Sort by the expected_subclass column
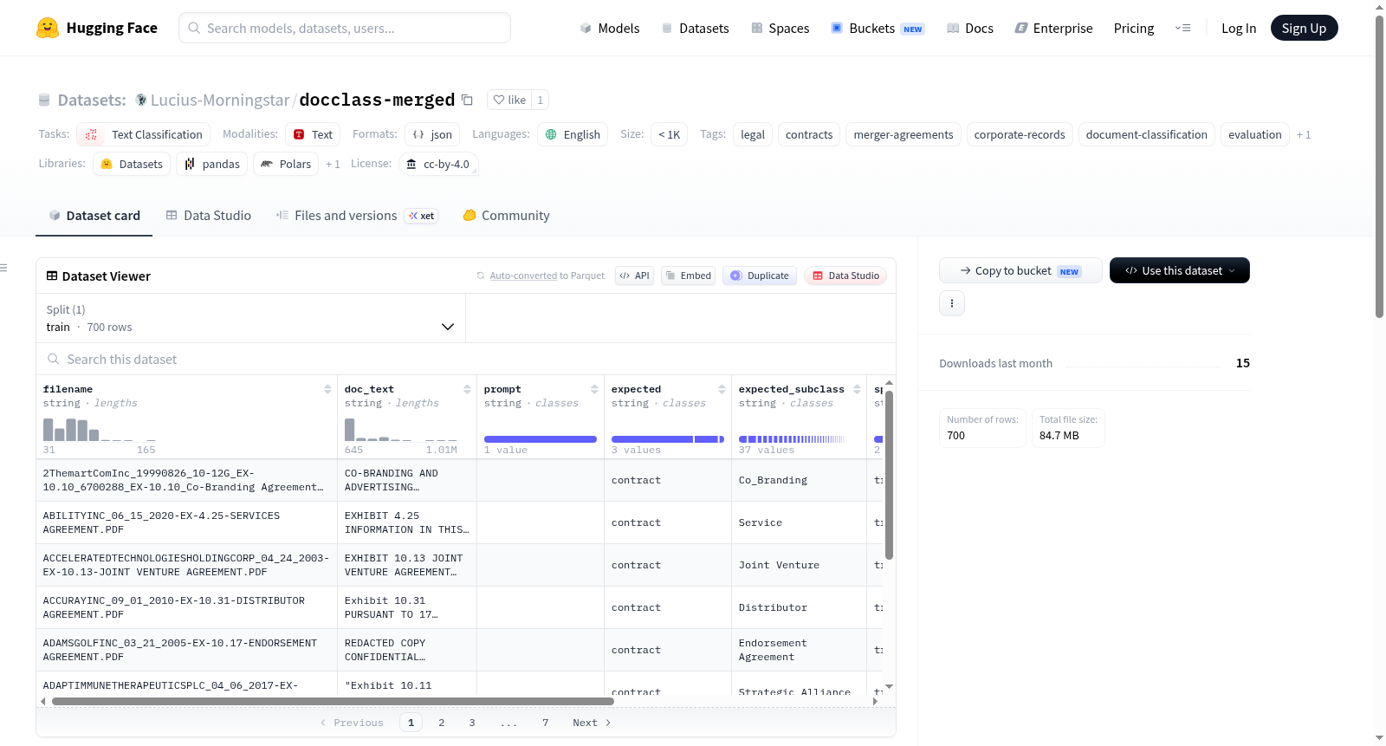The width and height of the screenshot is (1386, 746). point(857,389)
